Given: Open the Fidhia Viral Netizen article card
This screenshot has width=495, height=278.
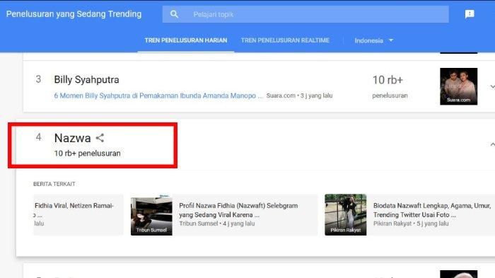Looking at the screenshot, I should click(x=78, y=214).
